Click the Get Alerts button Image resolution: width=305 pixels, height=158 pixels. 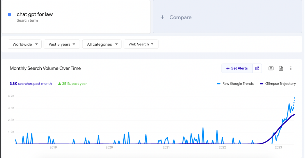(x=237, y=68)
